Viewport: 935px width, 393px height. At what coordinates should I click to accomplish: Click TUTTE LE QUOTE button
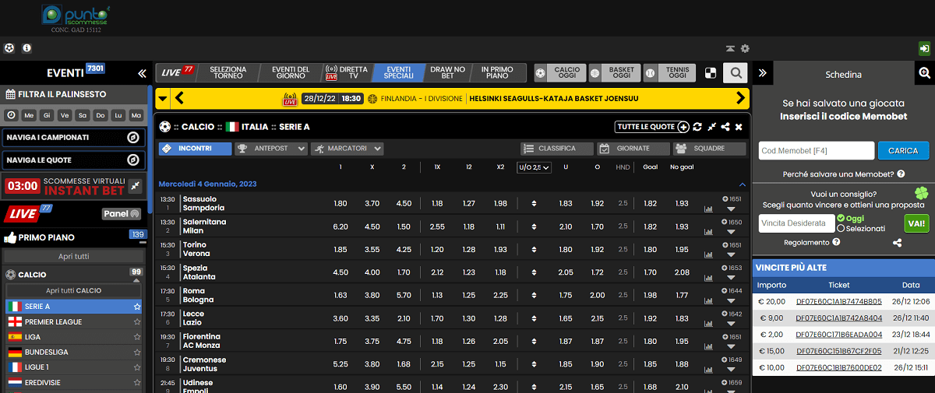[x=651, y=127]
